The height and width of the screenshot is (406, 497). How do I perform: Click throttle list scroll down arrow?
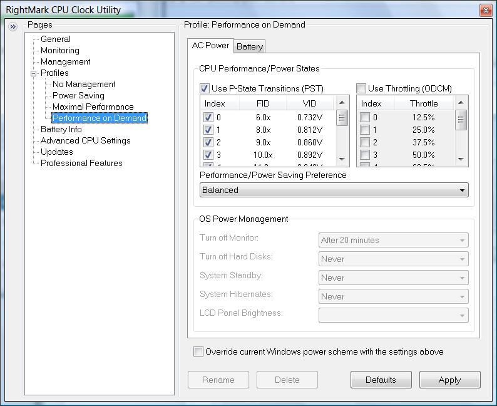[x=461, y=159]
